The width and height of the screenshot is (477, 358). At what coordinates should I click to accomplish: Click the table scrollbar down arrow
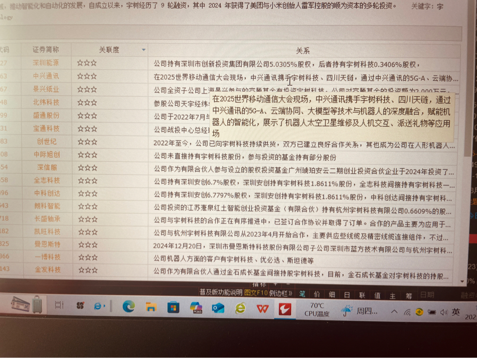point(462,281)
